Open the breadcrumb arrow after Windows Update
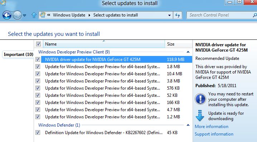The width and height of the screenshot is (257, 142). [x=89, y=15]
